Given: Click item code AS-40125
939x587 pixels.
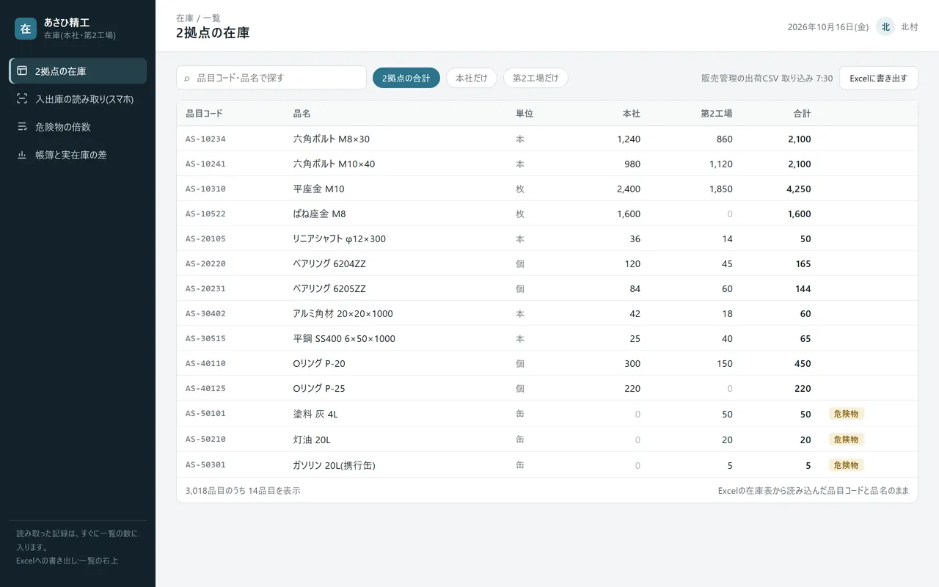Looking at the screenshot, I should [x=205, y=388].
